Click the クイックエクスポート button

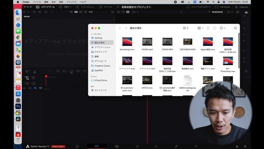pos(199,7)
